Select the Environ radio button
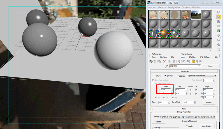 [165, 76]
